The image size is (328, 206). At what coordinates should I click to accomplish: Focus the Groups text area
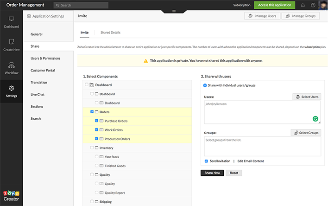click(262, 146)
